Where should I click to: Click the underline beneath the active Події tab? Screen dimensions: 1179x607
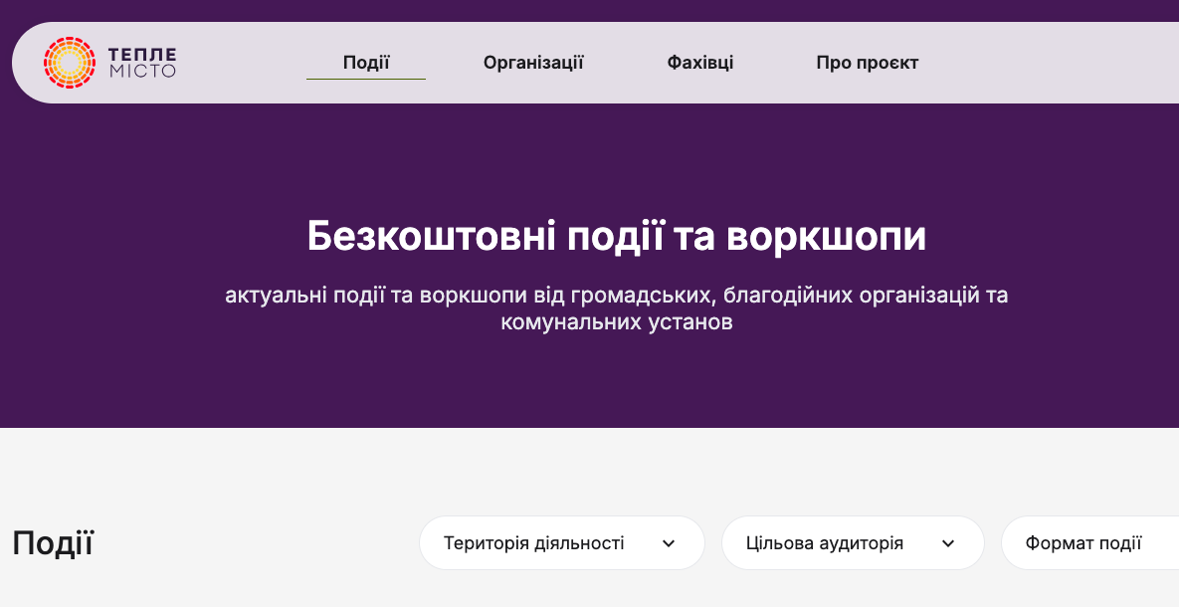tap(365, 79)
